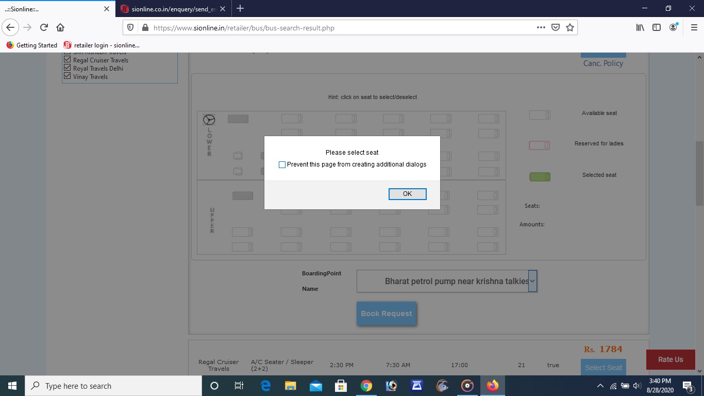Click the Firefox home icon
This screenshot has height=396, width=704.
(x=60, y=28)
